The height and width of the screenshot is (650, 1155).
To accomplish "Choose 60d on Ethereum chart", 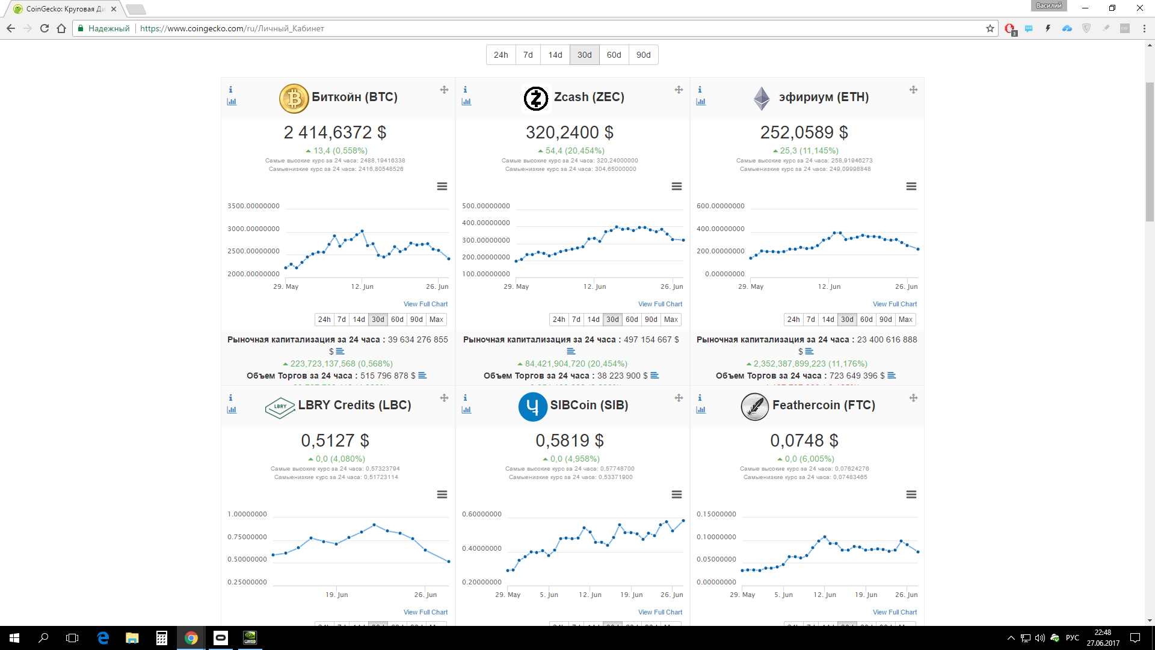I will pos(866,320).
